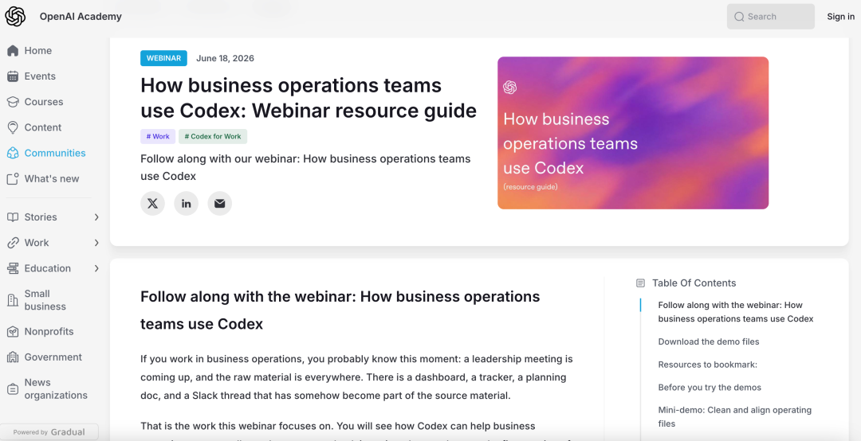Expand the Stories submenu chevron

[96, 217]
